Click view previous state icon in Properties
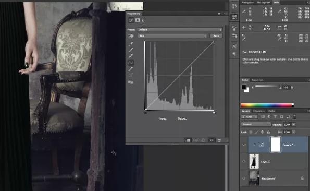 tap(195, 140)
